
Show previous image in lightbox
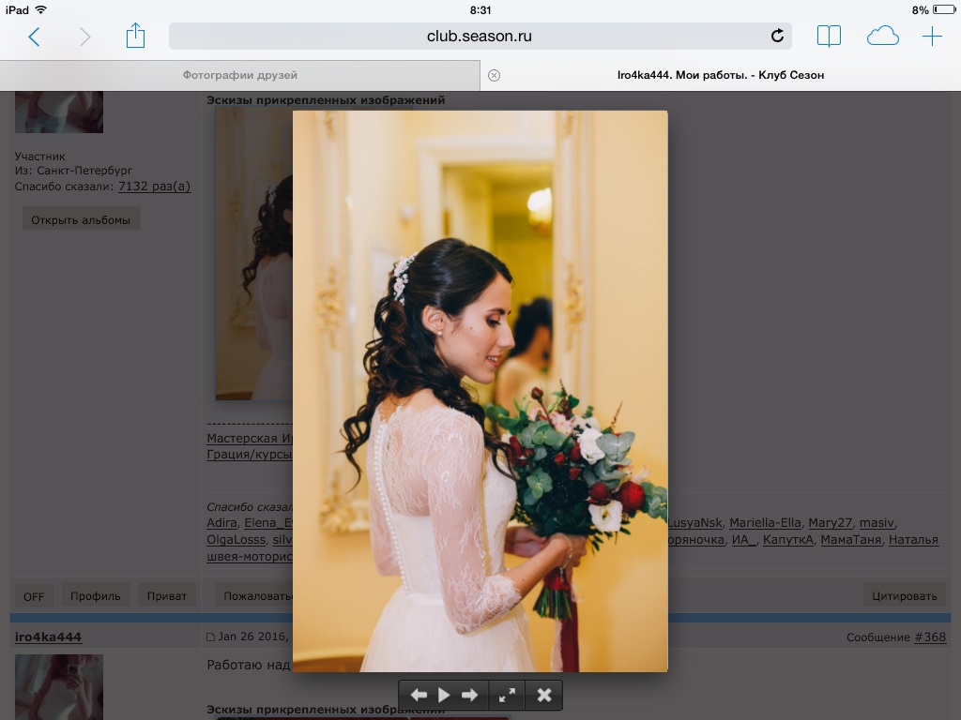(x=419, y=695)
